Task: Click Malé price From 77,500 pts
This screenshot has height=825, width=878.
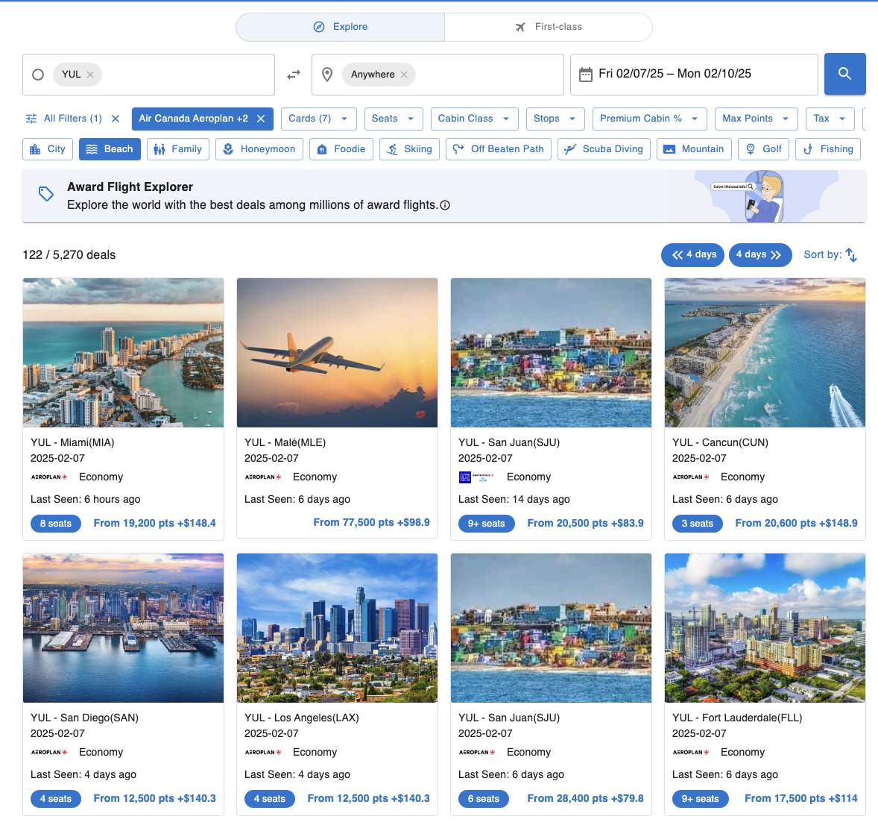Action: (x=372, y=523)
